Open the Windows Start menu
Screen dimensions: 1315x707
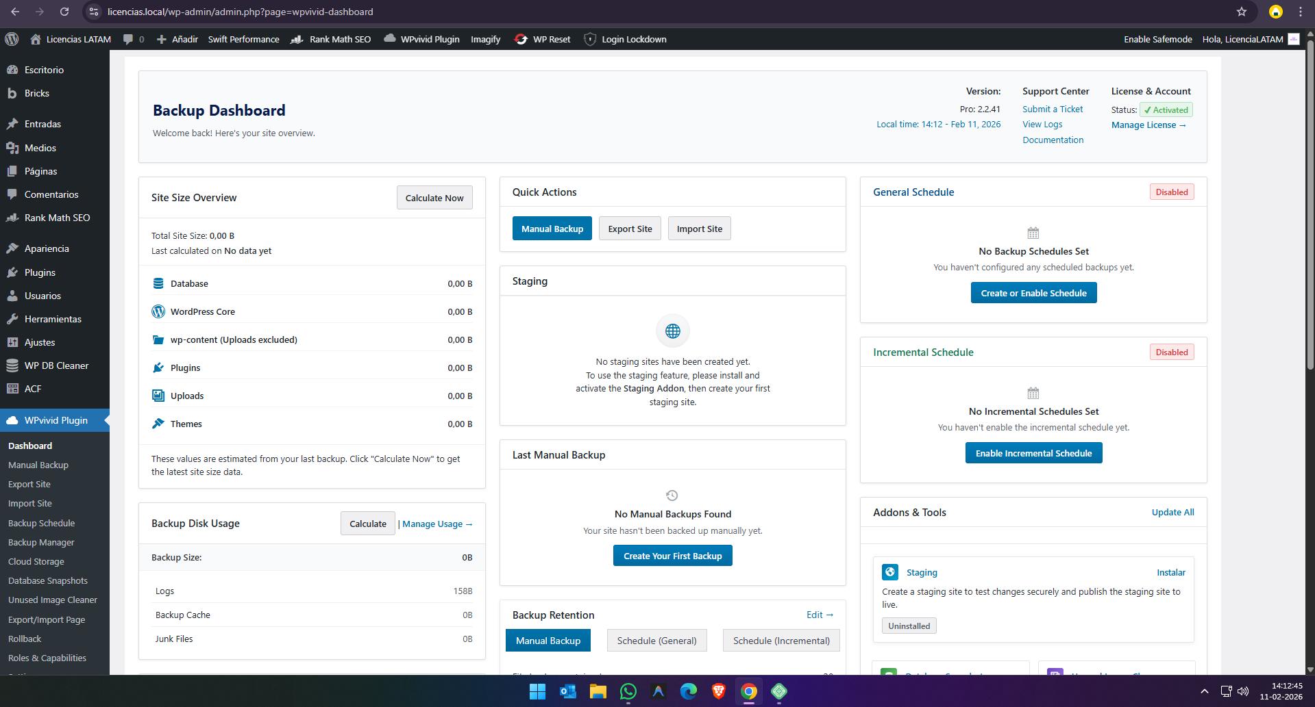[x=538, y=691]
